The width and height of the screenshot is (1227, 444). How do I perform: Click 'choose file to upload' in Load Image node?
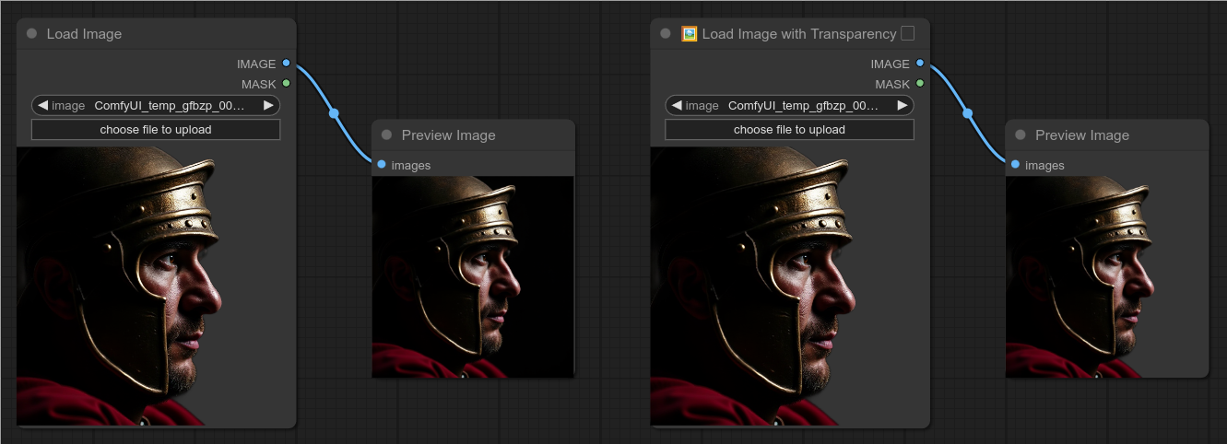[156, 130]
